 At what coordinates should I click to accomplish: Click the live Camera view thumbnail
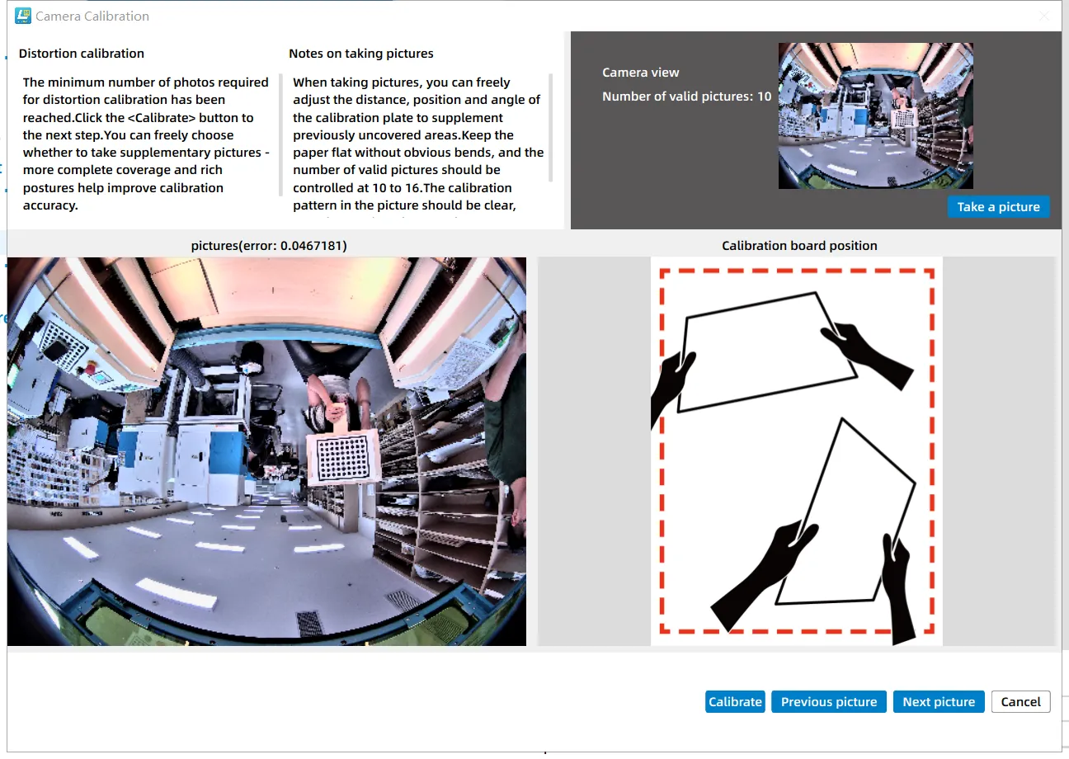click(x=875, y=115)
